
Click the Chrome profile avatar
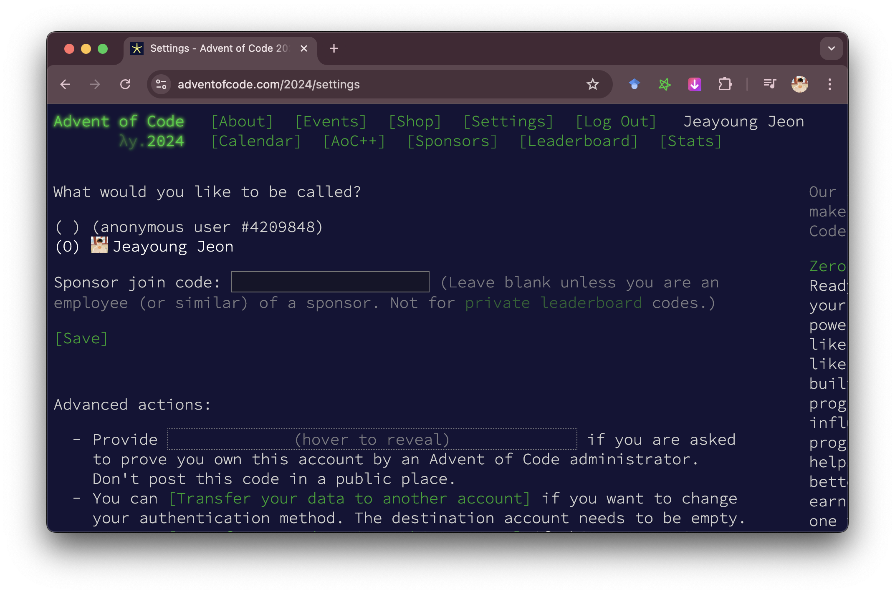point(799,85)
